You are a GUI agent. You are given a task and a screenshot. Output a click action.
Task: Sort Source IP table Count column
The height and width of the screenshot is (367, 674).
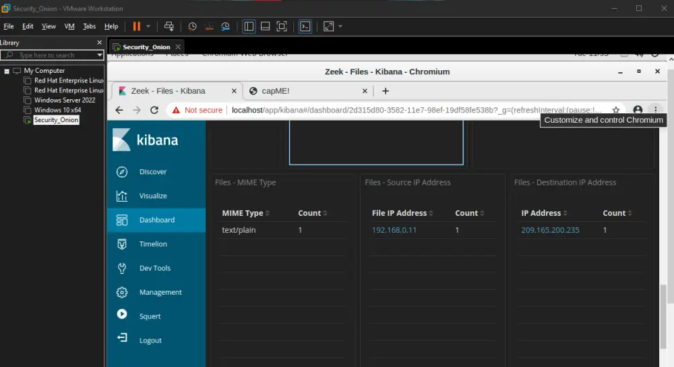point(470,213)
